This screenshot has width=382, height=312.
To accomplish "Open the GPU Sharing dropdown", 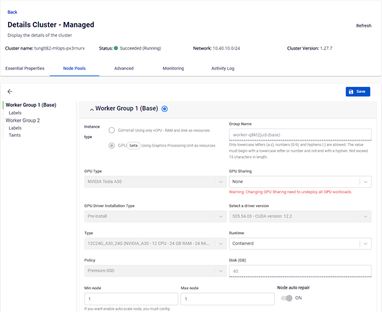I will (x=300, y=182).
